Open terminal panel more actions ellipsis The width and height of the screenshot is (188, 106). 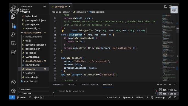pyautogui.click(x=165, y=85)
